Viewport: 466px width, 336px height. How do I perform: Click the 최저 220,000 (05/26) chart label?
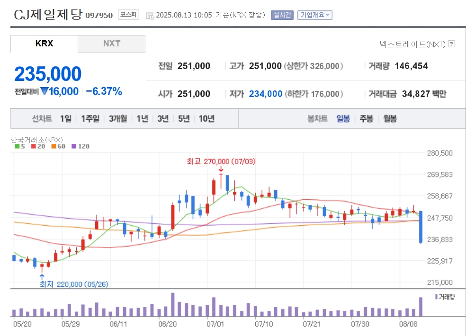[74, 284]
